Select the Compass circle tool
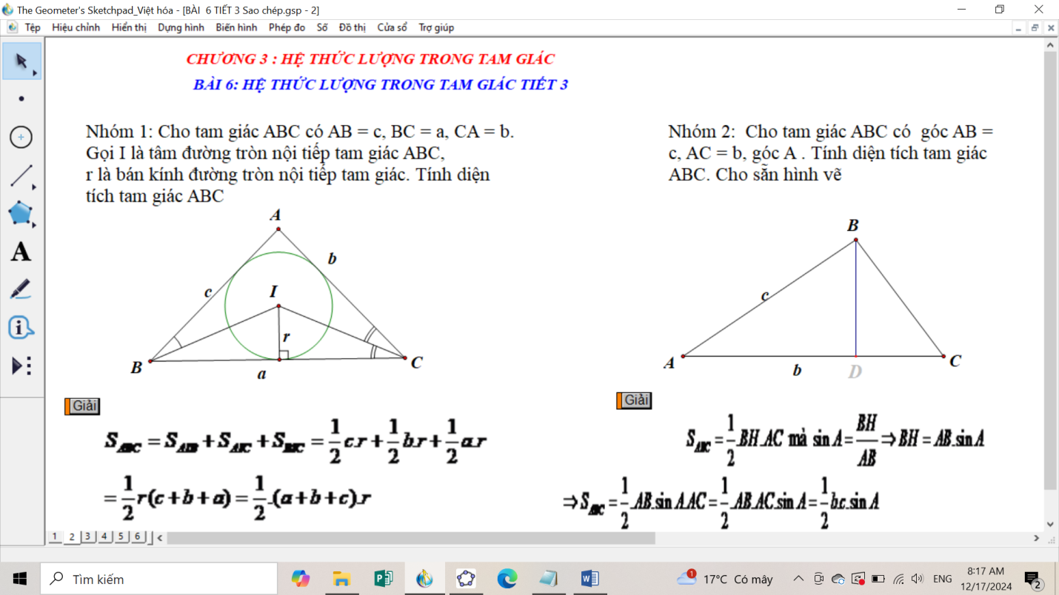This screenshot has height=595, width=1059. click(x=21, y=137)
